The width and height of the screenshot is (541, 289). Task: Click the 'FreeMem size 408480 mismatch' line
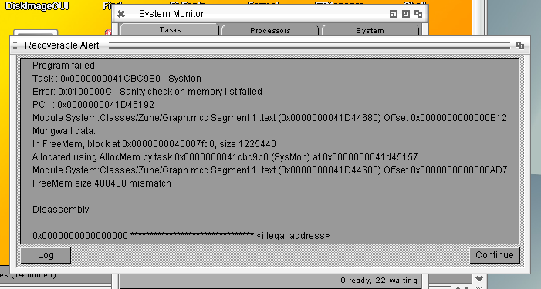pos(101,183)
